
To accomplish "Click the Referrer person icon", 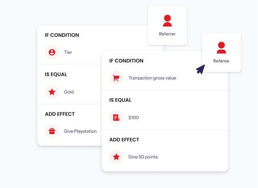I will pyautogui.click(x=167, y=21).
